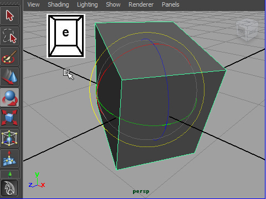Open the Show menu
The image size is (266, 199).
(x=113, y=4)
